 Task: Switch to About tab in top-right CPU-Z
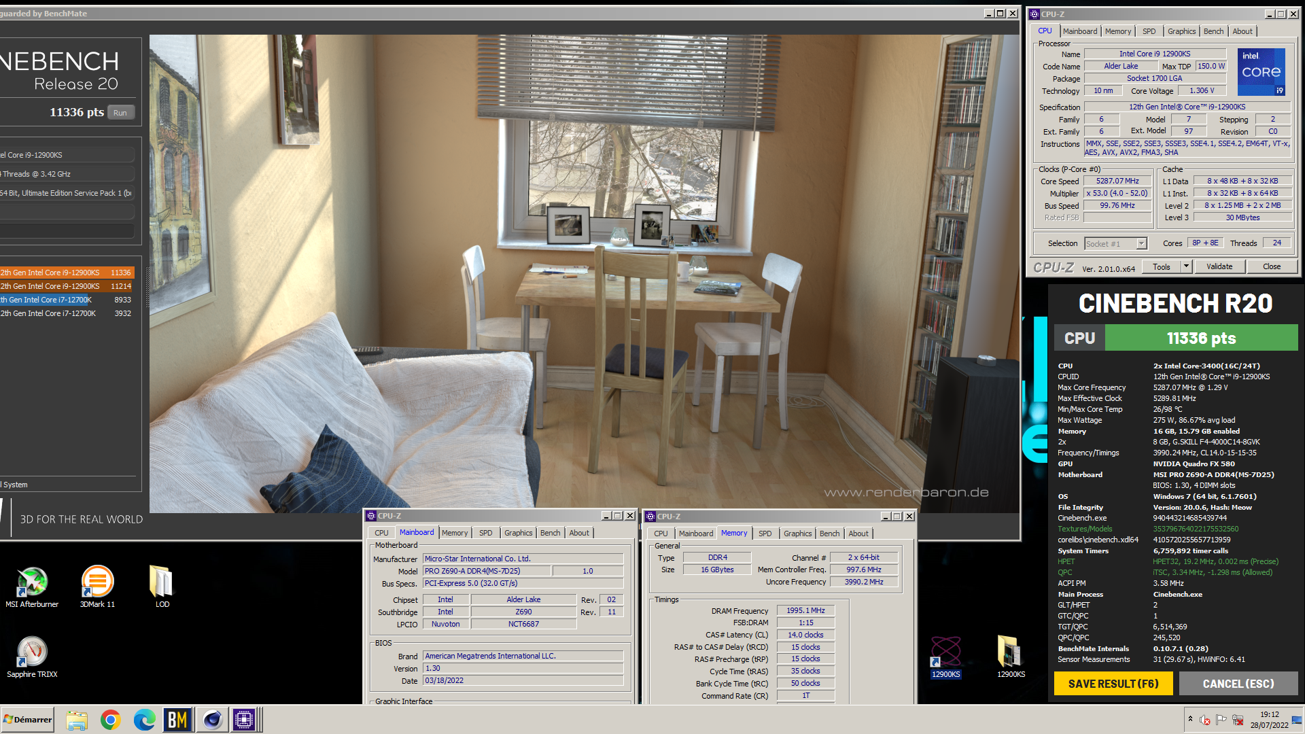tap(1242, 31)
